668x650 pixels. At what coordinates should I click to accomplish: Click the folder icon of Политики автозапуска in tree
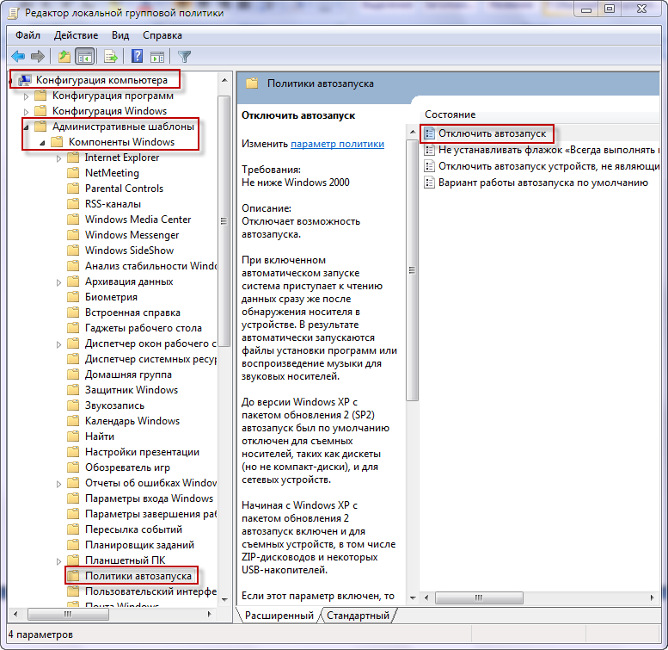(73, 576)
